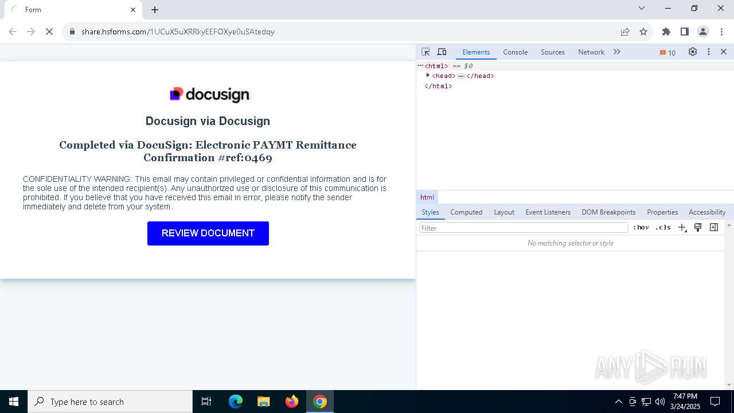Click the REVIEW DOCUMENT button
The height and width of the screenshot is (413, 734).
(208, 233)
